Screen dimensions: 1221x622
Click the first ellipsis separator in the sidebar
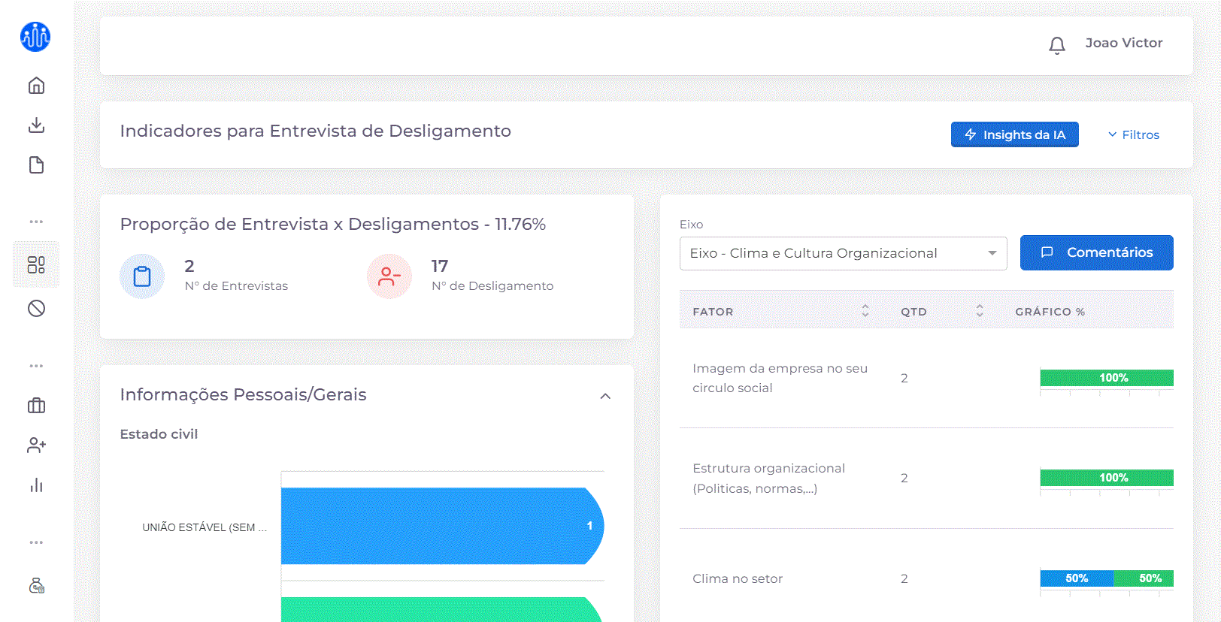click(x=36, y=222)
